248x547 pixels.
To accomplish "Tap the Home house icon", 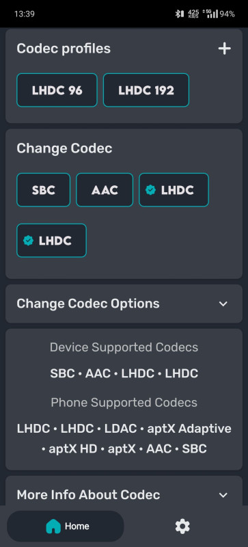I will point(53,526).
